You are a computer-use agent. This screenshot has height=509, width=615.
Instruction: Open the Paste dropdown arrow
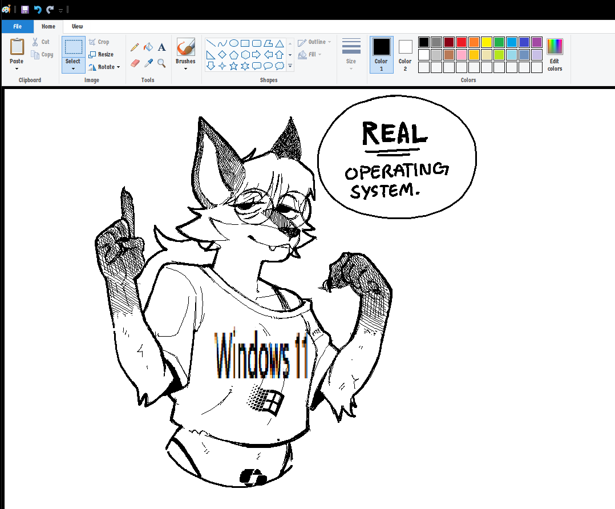click(17, 68)
